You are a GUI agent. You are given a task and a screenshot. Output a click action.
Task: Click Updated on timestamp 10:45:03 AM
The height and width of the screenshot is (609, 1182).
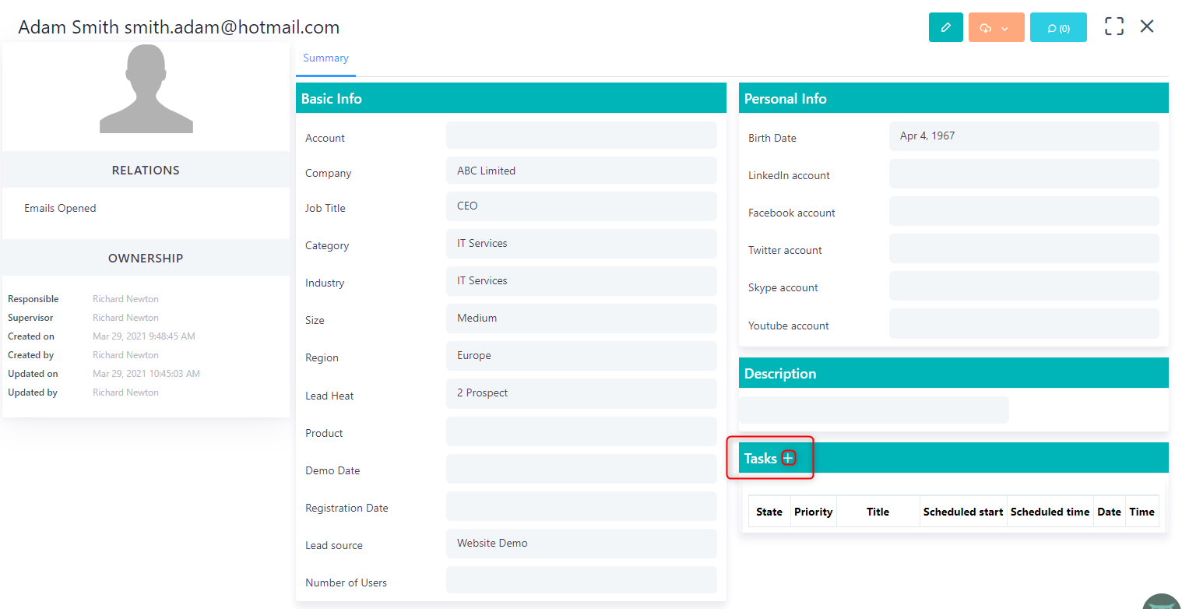pyautogui.click(x=146, y=374)
